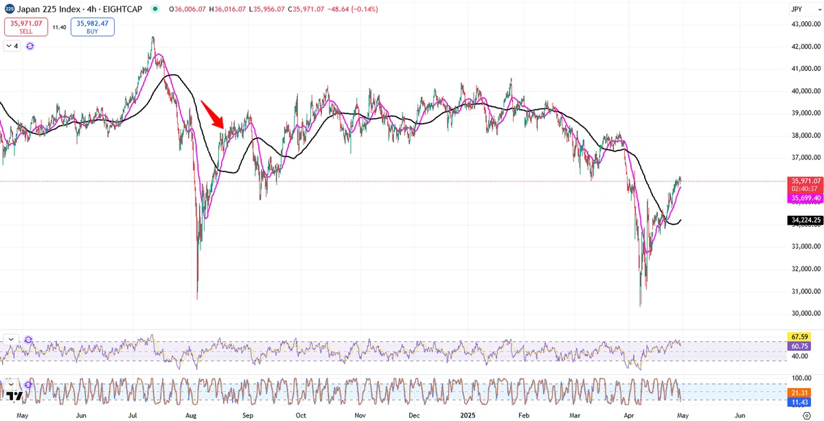The image size is (824, 421).
Task: Click the 31,000.00 price axis value
Action: click(x=806, y=291)
